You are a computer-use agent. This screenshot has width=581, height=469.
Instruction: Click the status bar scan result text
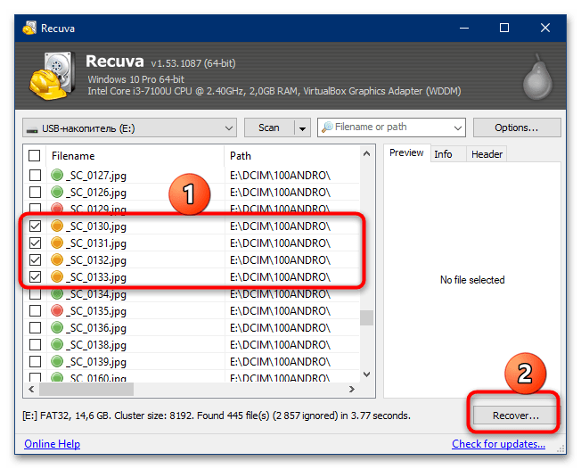pyautogui.click(x=217, y=416)
